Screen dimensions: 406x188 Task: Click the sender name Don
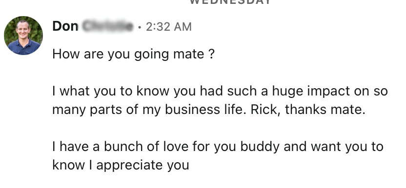(x=65, y=26)
